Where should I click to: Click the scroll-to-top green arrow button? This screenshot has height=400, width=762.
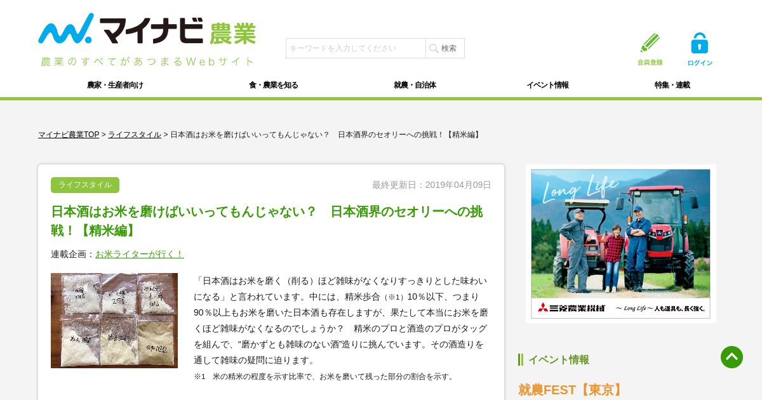click(732, 357)
